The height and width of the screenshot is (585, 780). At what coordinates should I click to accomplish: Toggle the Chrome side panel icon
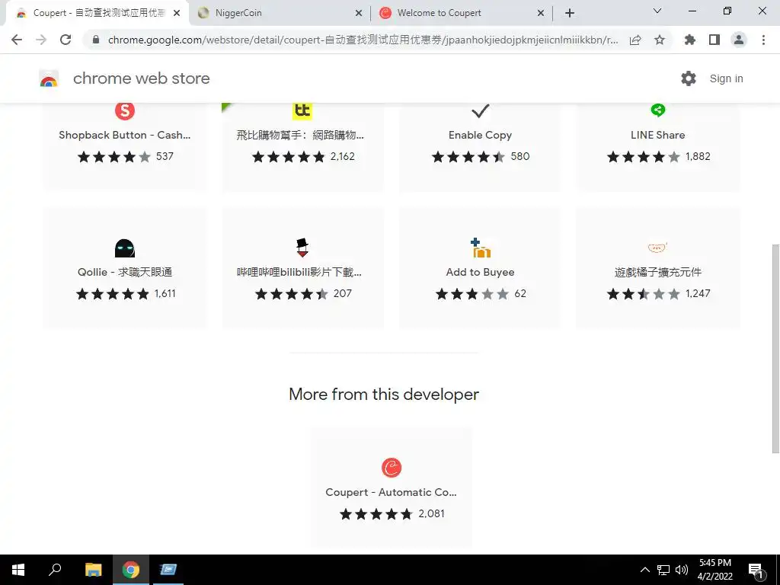click(714, 40)
